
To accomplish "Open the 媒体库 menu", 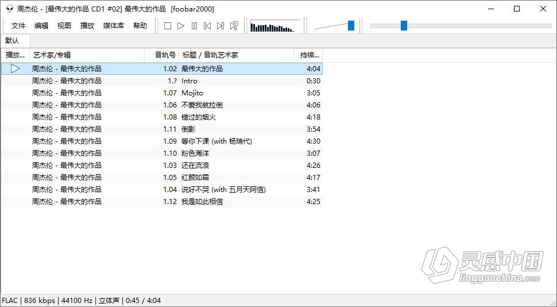I will point(114,26).
